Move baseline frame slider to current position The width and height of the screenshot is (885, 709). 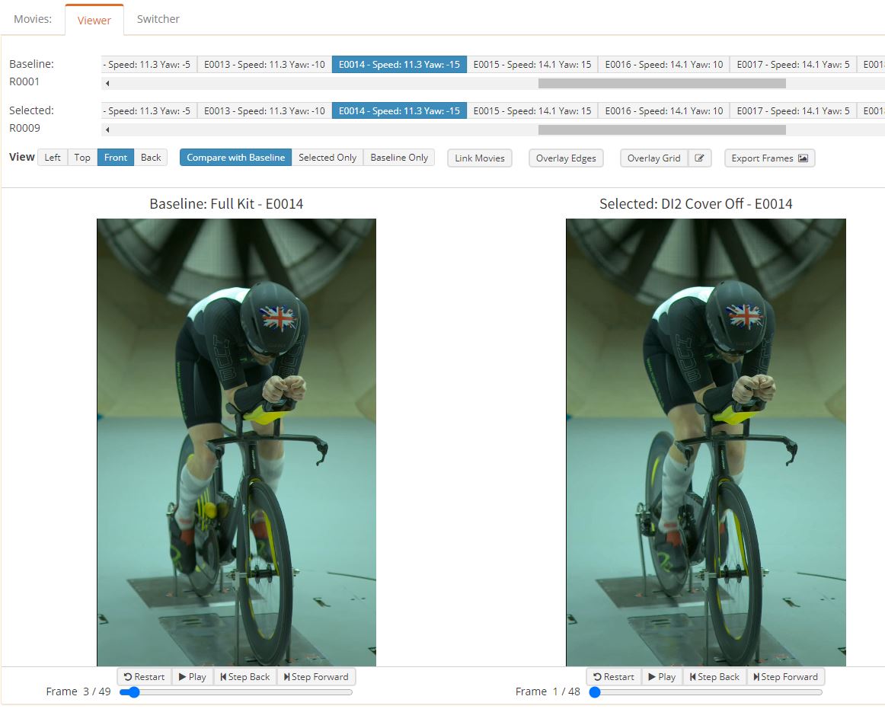[x=133, y=692]
